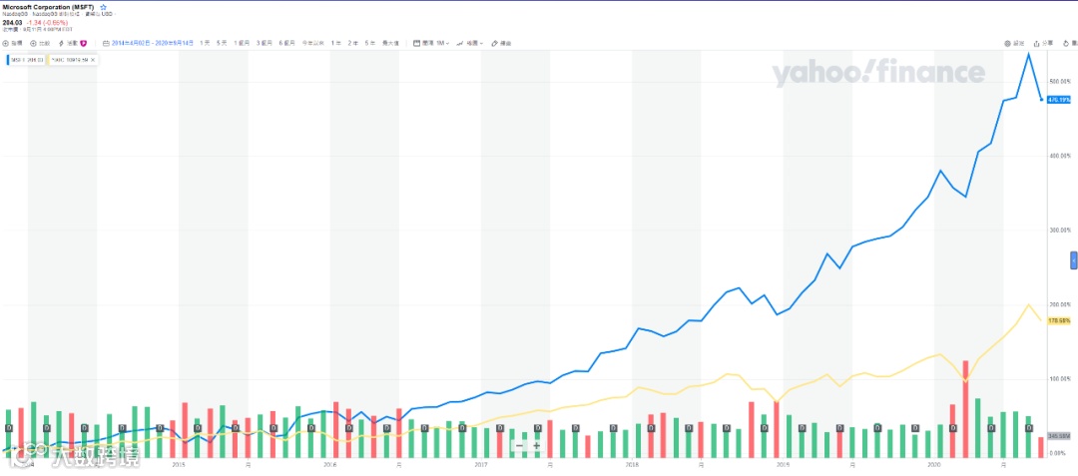Viewport: 1078px width, 476px height.
Task: Click the 400.00% axis label
Action: [x=1059, y=156]
